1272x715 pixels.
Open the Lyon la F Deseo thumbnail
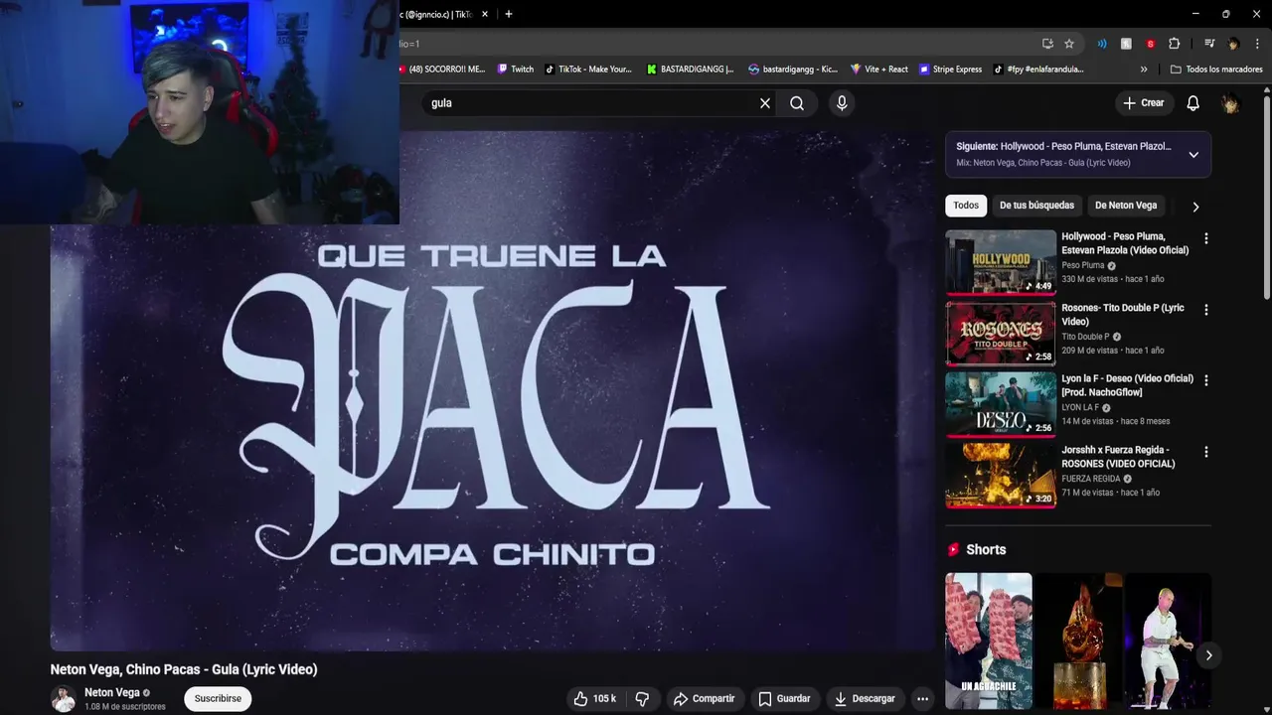pos(1001,404)
